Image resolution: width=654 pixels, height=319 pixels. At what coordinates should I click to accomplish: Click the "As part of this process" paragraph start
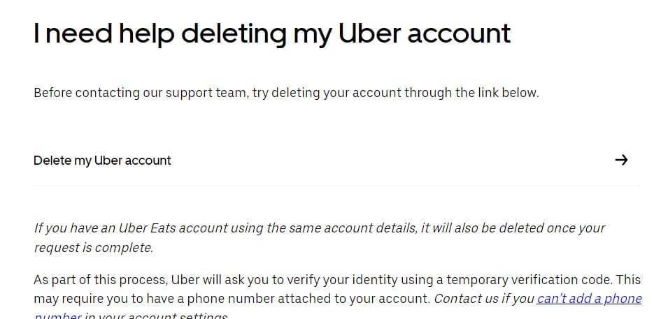(x=101, y=279)
